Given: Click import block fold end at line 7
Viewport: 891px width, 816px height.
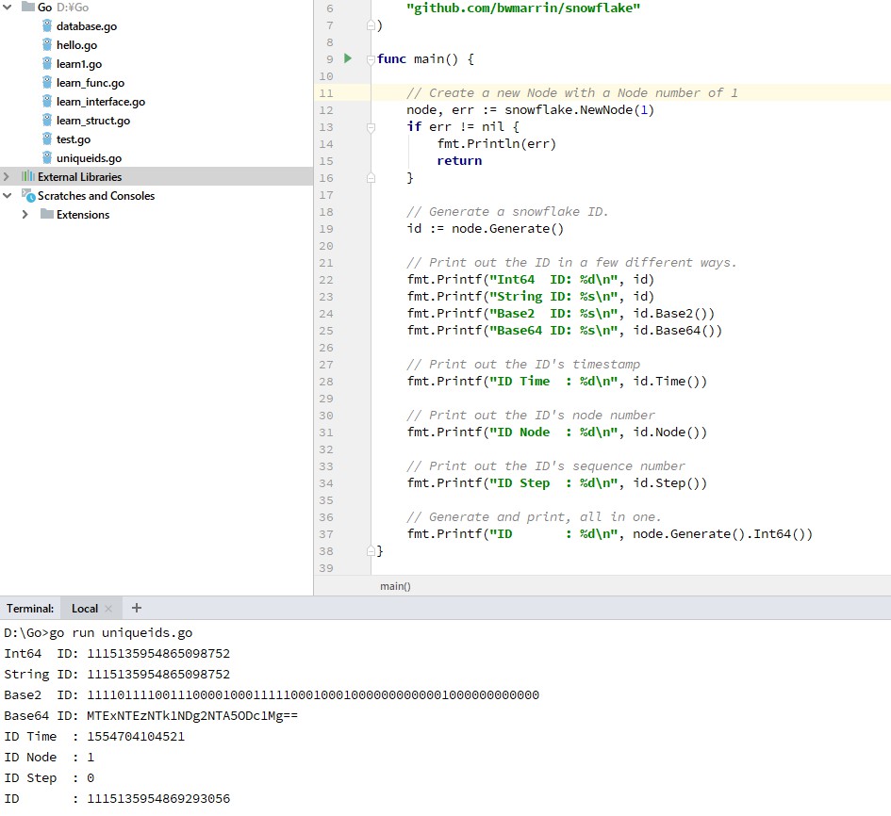Looking at the screenshot, I should click(371, 25).
